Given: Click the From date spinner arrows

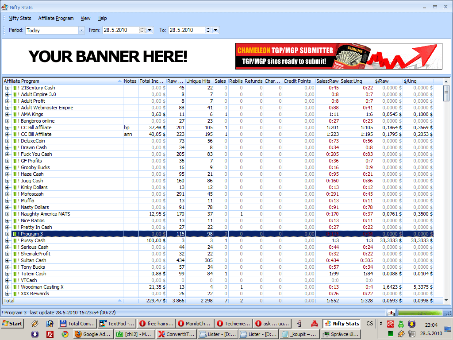Looking at the screenshot, I should click(142, 30).
